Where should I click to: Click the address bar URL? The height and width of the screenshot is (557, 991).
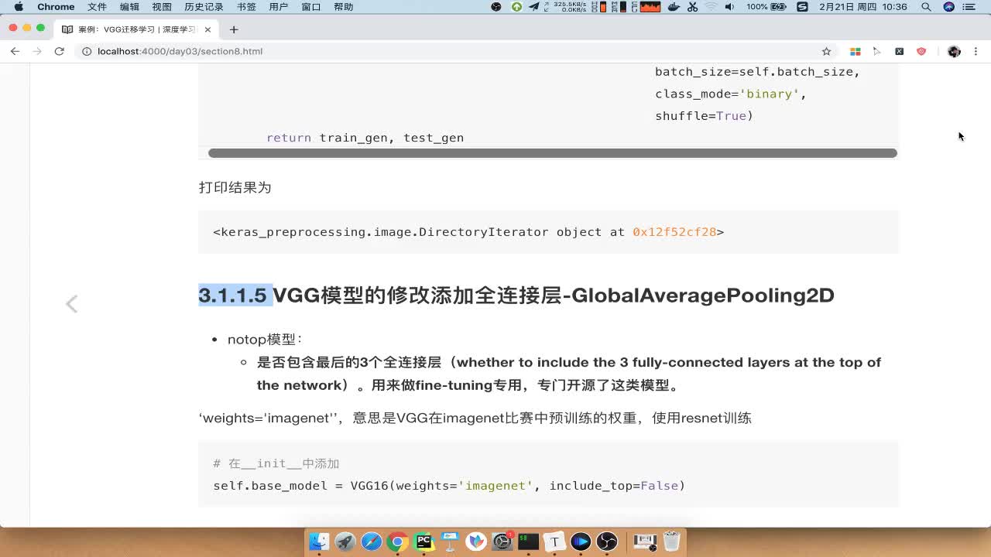coord(180,51)
